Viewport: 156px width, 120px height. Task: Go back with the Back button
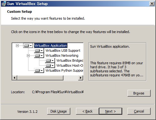point(87,111)
